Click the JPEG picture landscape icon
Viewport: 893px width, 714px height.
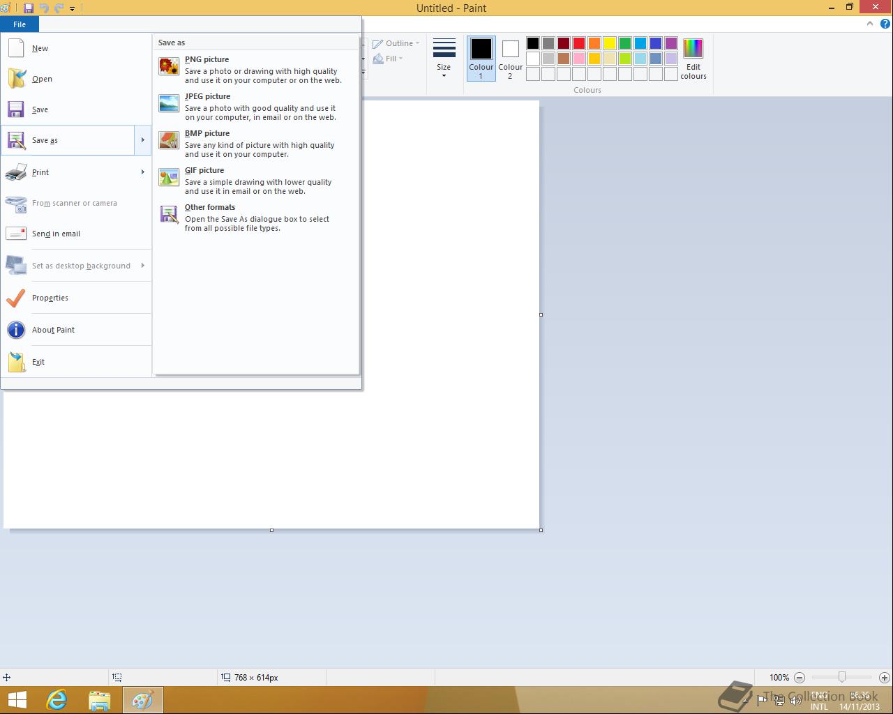[x=169, y=103]
